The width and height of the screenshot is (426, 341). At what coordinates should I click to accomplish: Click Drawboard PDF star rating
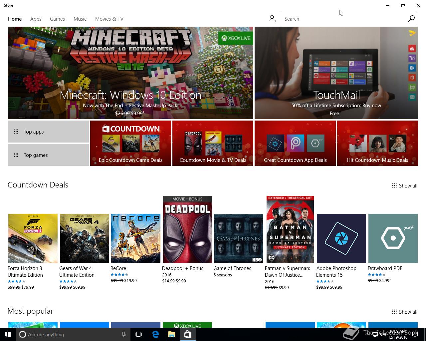376,275
